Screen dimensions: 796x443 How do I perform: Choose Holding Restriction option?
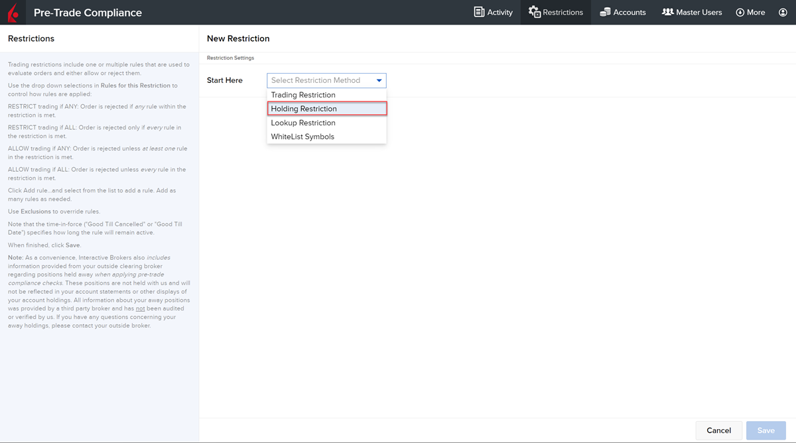(x=326, y=109)
